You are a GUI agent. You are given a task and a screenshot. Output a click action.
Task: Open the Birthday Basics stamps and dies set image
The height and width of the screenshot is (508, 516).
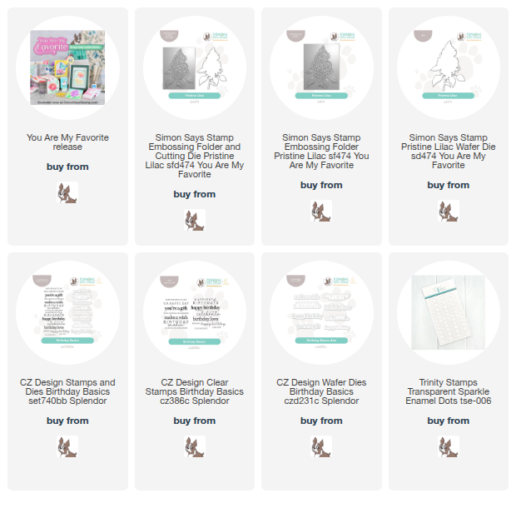coord(67,312)
